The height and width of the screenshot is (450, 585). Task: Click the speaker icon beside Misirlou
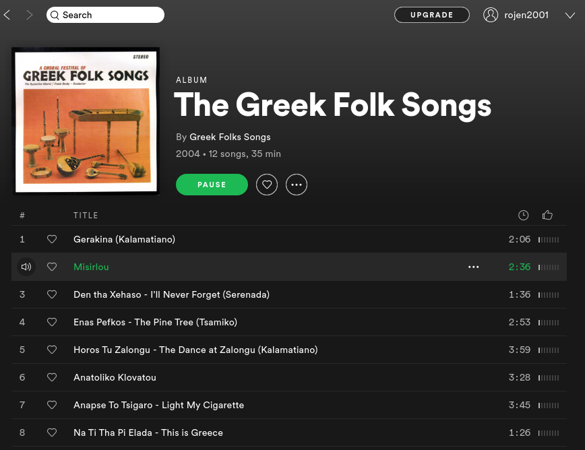tap(26, 267)
